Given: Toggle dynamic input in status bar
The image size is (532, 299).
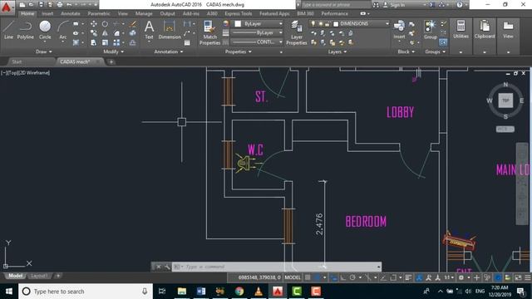Looking at the screenshot, I should click(x=334, y=277).
